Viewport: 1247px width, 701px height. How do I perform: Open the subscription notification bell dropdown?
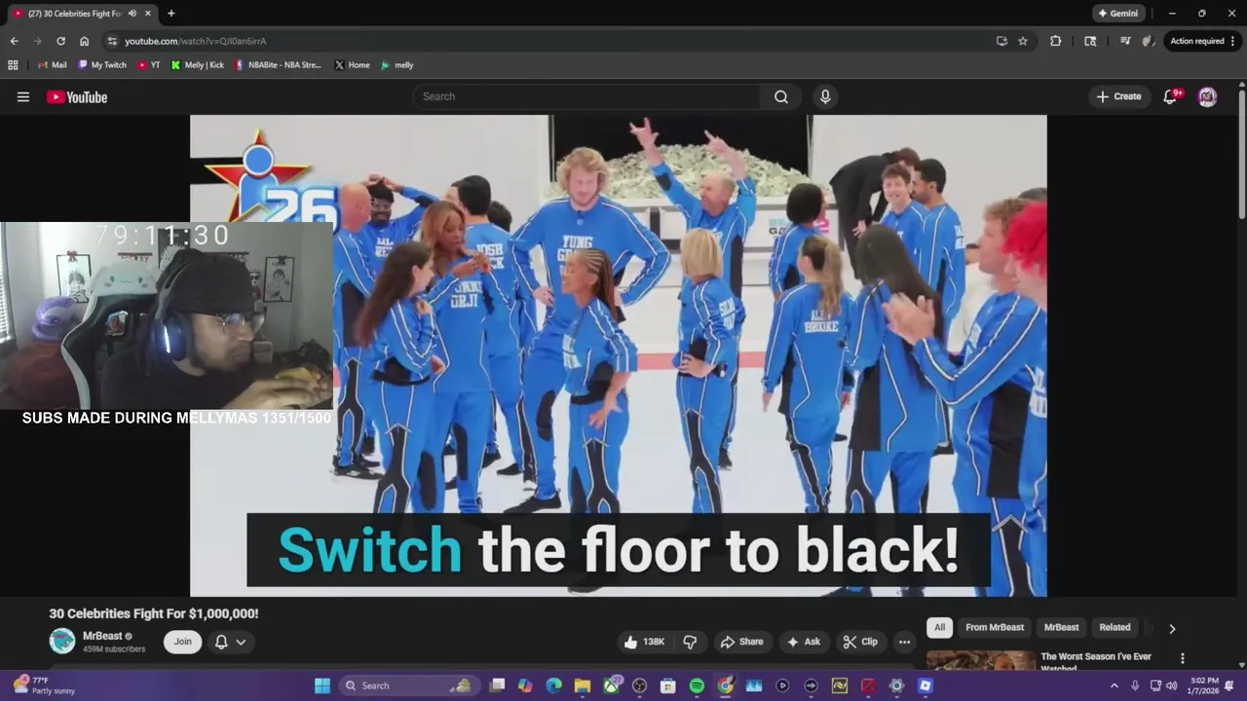[x=230, y=642]
